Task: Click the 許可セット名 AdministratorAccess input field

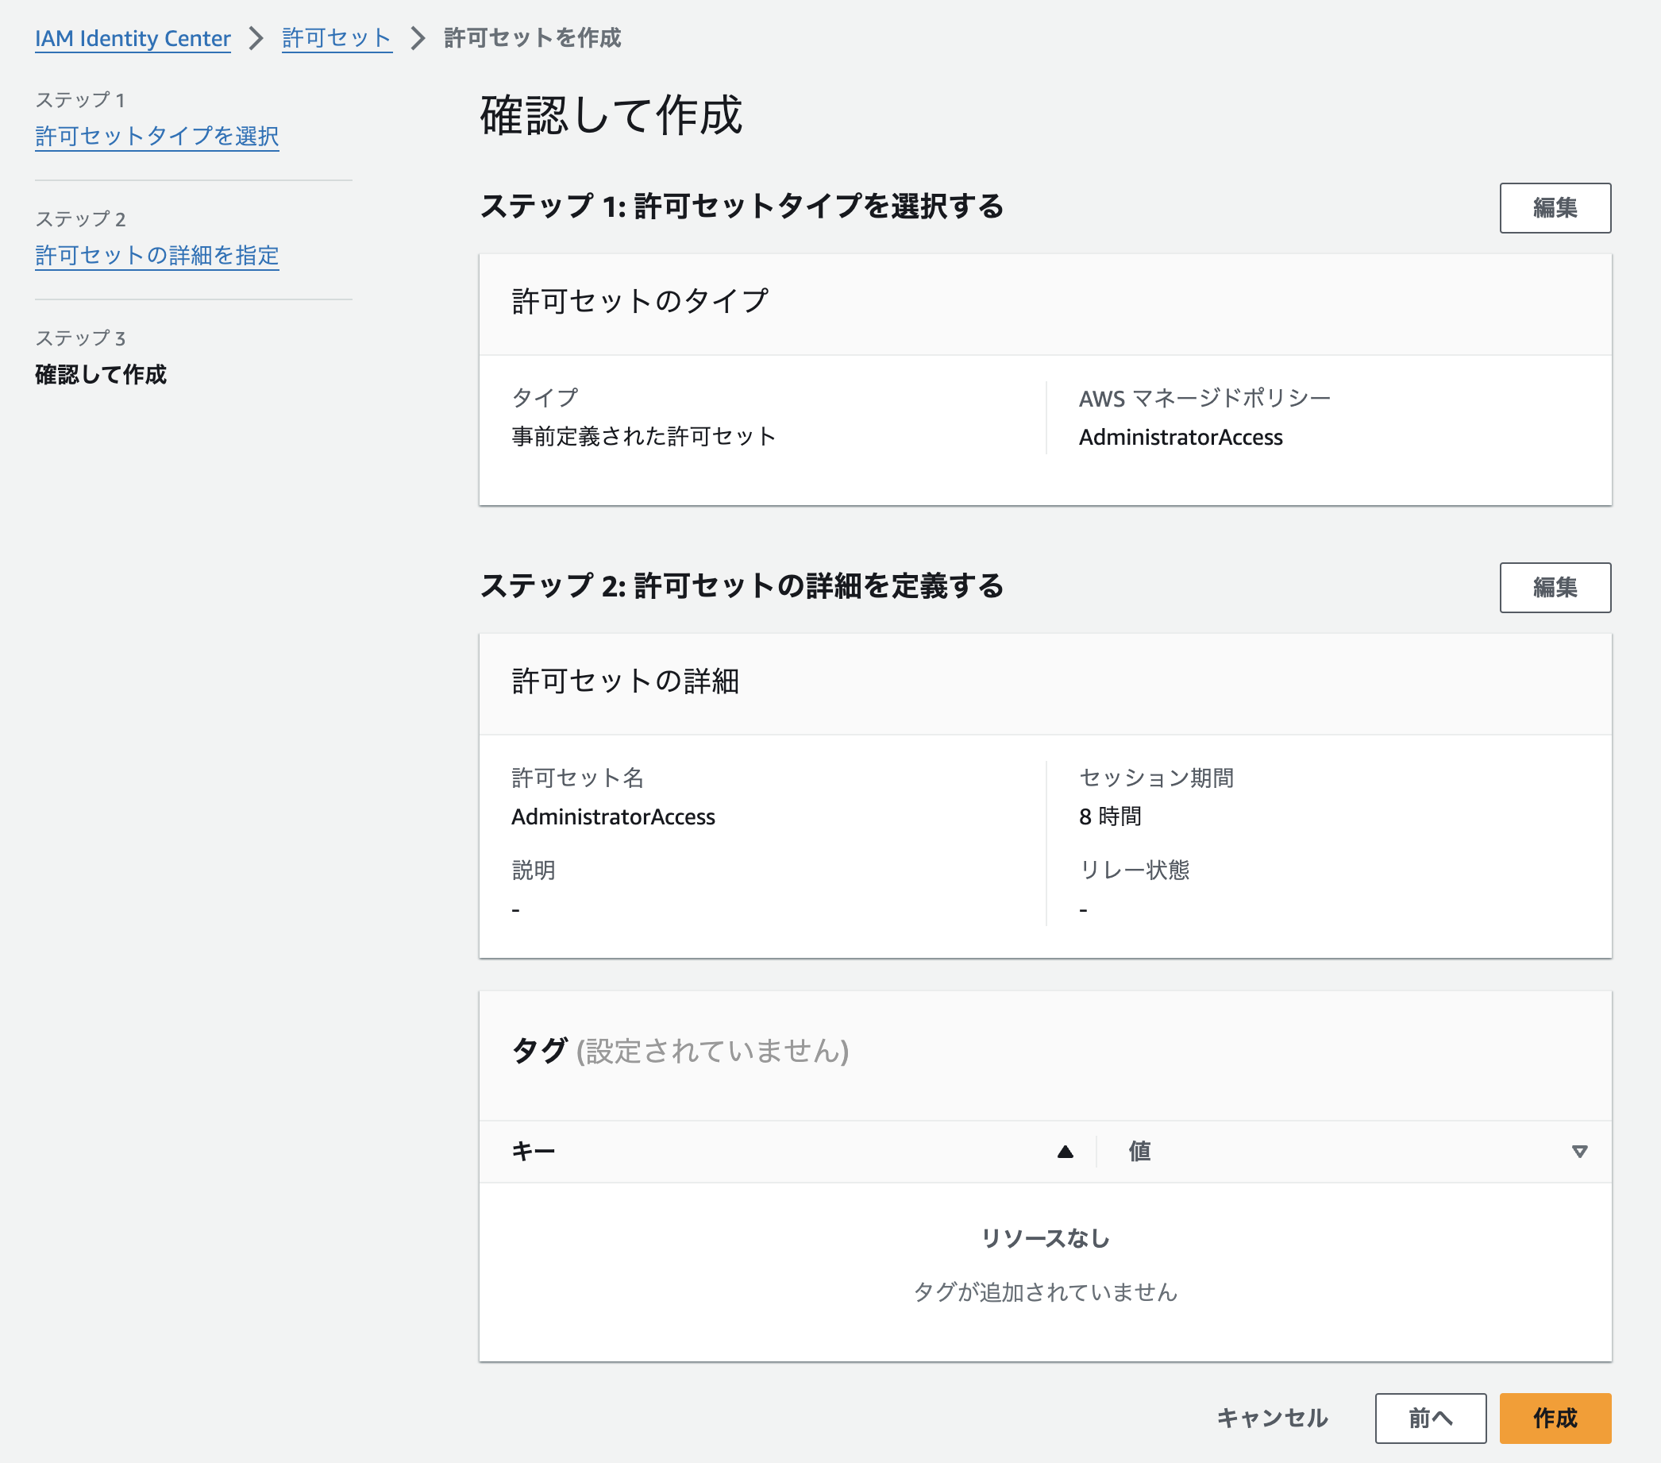Action: [613, 816]
